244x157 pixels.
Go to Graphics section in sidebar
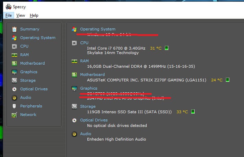[x=29, y=72]
